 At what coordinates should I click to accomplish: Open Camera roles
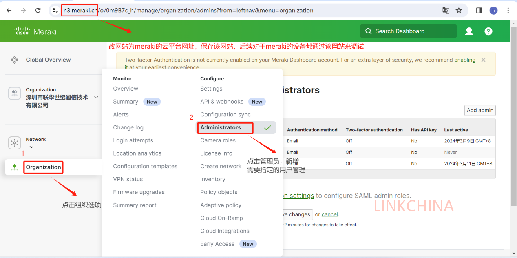point(218,140)
